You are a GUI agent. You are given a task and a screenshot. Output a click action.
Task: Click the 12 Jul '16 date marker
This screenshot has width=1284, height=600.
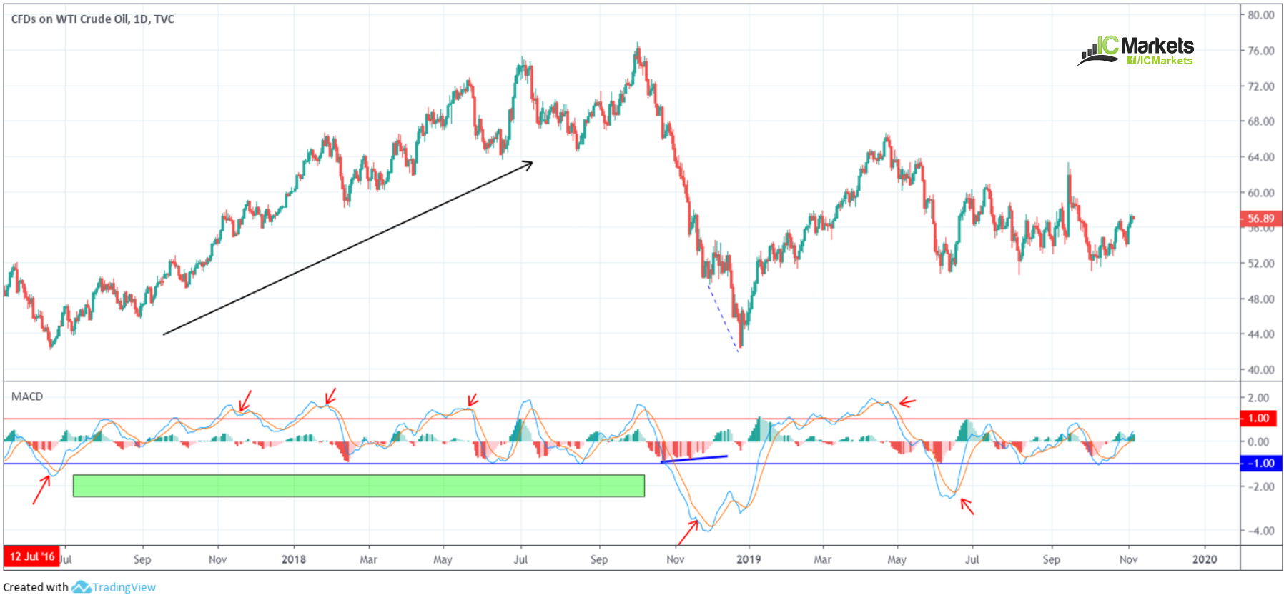31,556
